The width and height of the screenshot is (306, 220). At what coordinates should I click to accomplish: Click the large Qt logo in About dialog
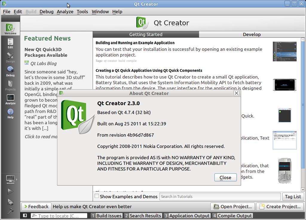(x=78, y=117)
